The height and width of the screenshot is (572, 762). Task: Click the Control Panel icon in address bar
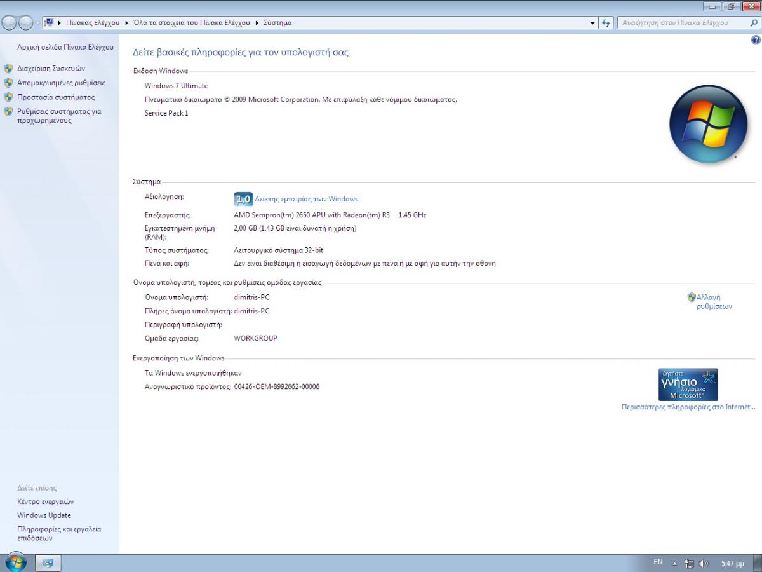[x=49, y=23]
